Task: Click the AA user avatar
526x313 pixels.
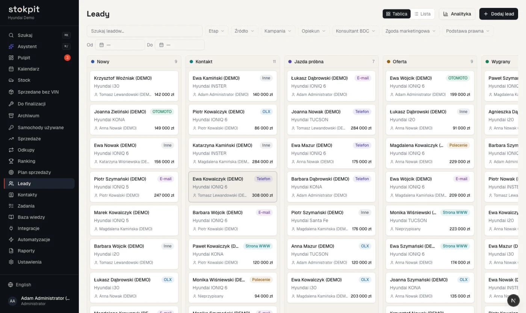Action: point(12,301)
